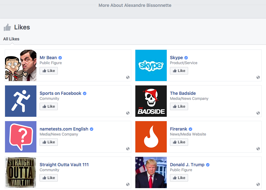The height and width of the screenshot is (190, 266).
Task: Open Donald J. Trump page link
Action: coord(187,165)
